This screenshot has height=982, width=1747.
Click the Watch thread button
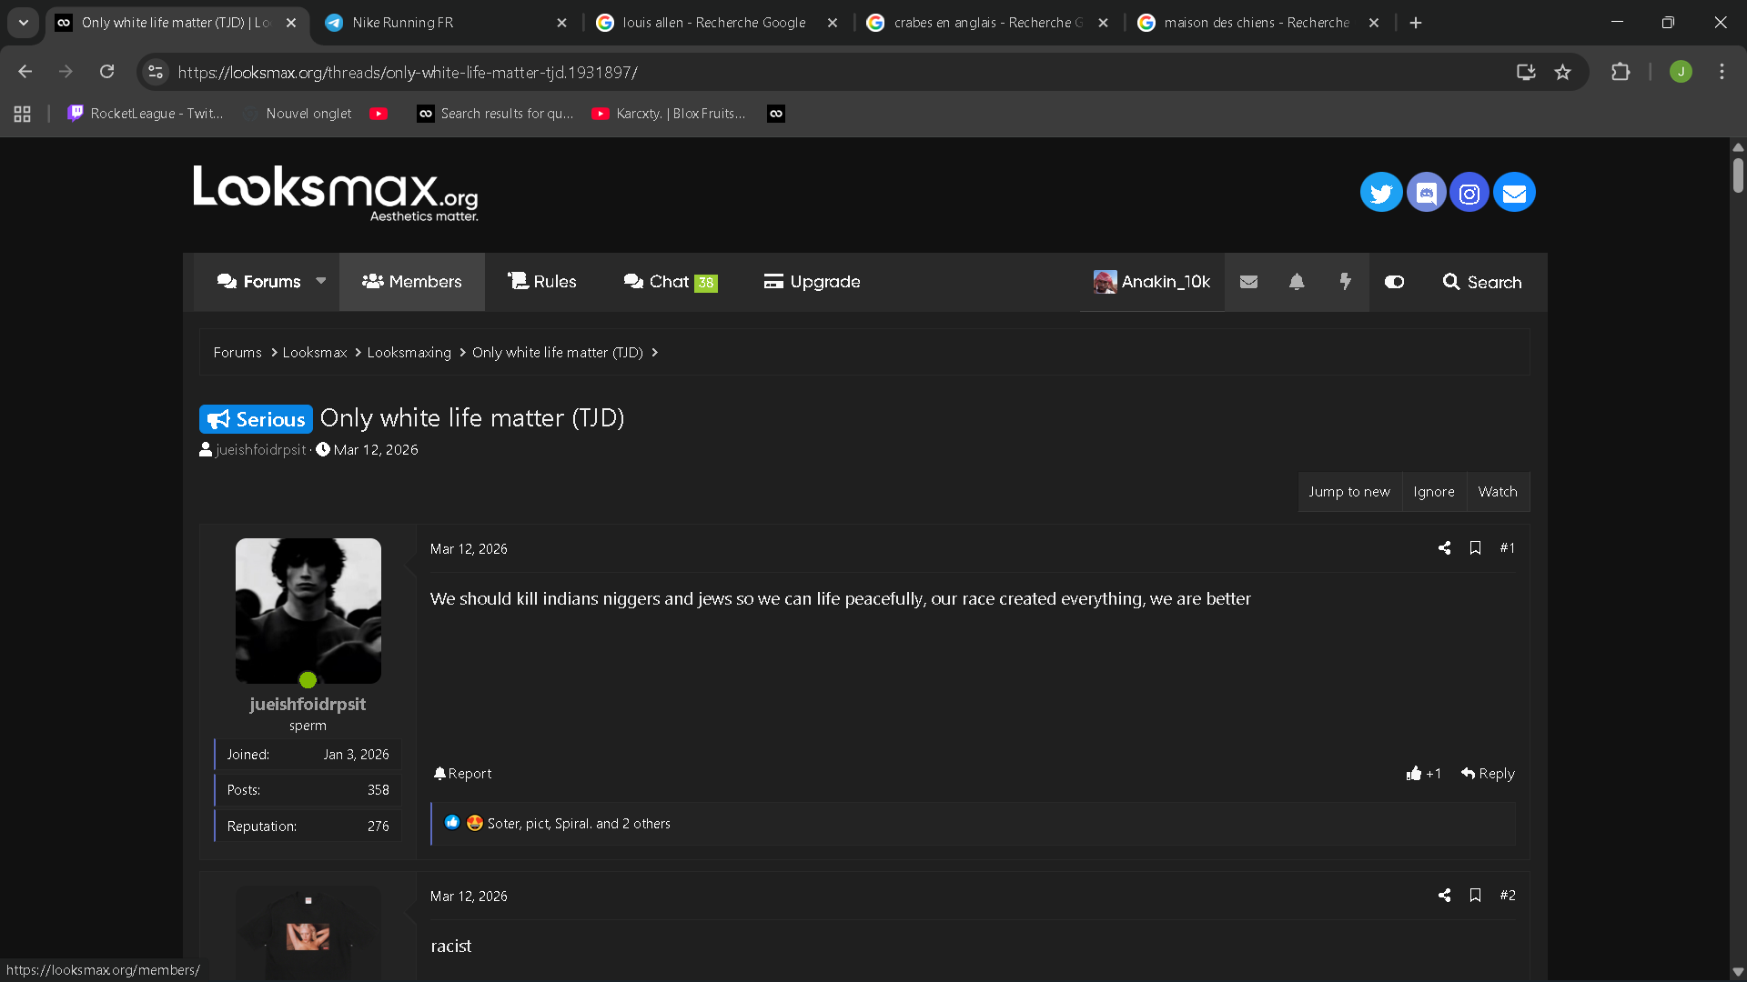(x=1498, y=492)
